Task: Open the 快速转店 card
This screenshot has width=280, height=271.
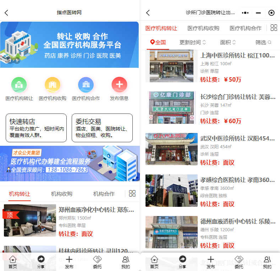Action: pyautogui.click(x=36, y=128)
